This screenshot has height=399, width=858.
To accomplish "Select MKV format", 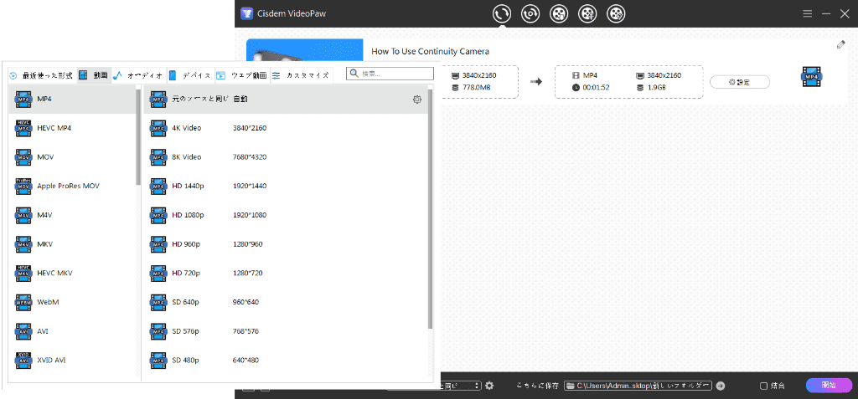I will [x=72, y=243].
